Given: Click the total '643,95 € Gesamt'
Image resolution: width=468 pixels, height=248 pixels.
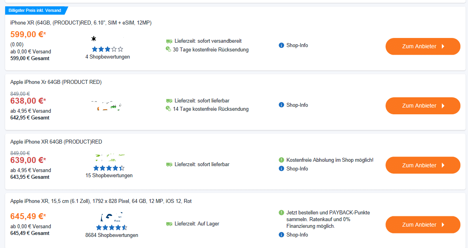Looking at the screenshot, I should (x=30, y=177).
